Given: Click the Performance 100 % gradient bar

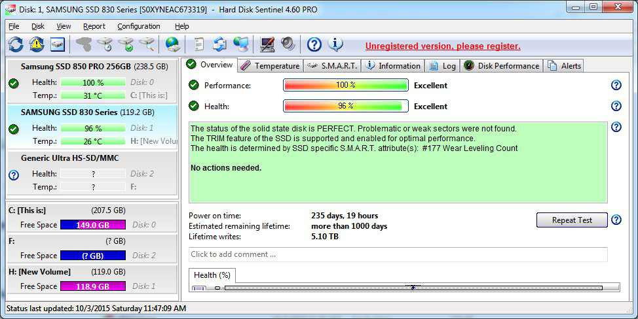Looking at the screenshot, I should pos(345,85).
